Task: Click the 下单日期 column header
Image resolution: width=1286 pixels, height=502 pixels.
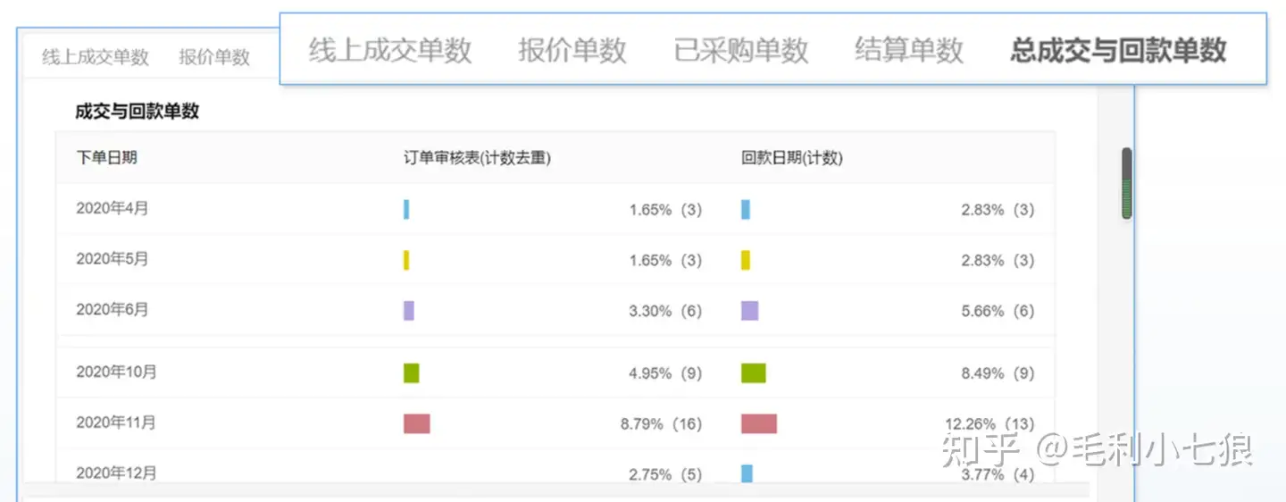Action: click(x=107, y=158)
